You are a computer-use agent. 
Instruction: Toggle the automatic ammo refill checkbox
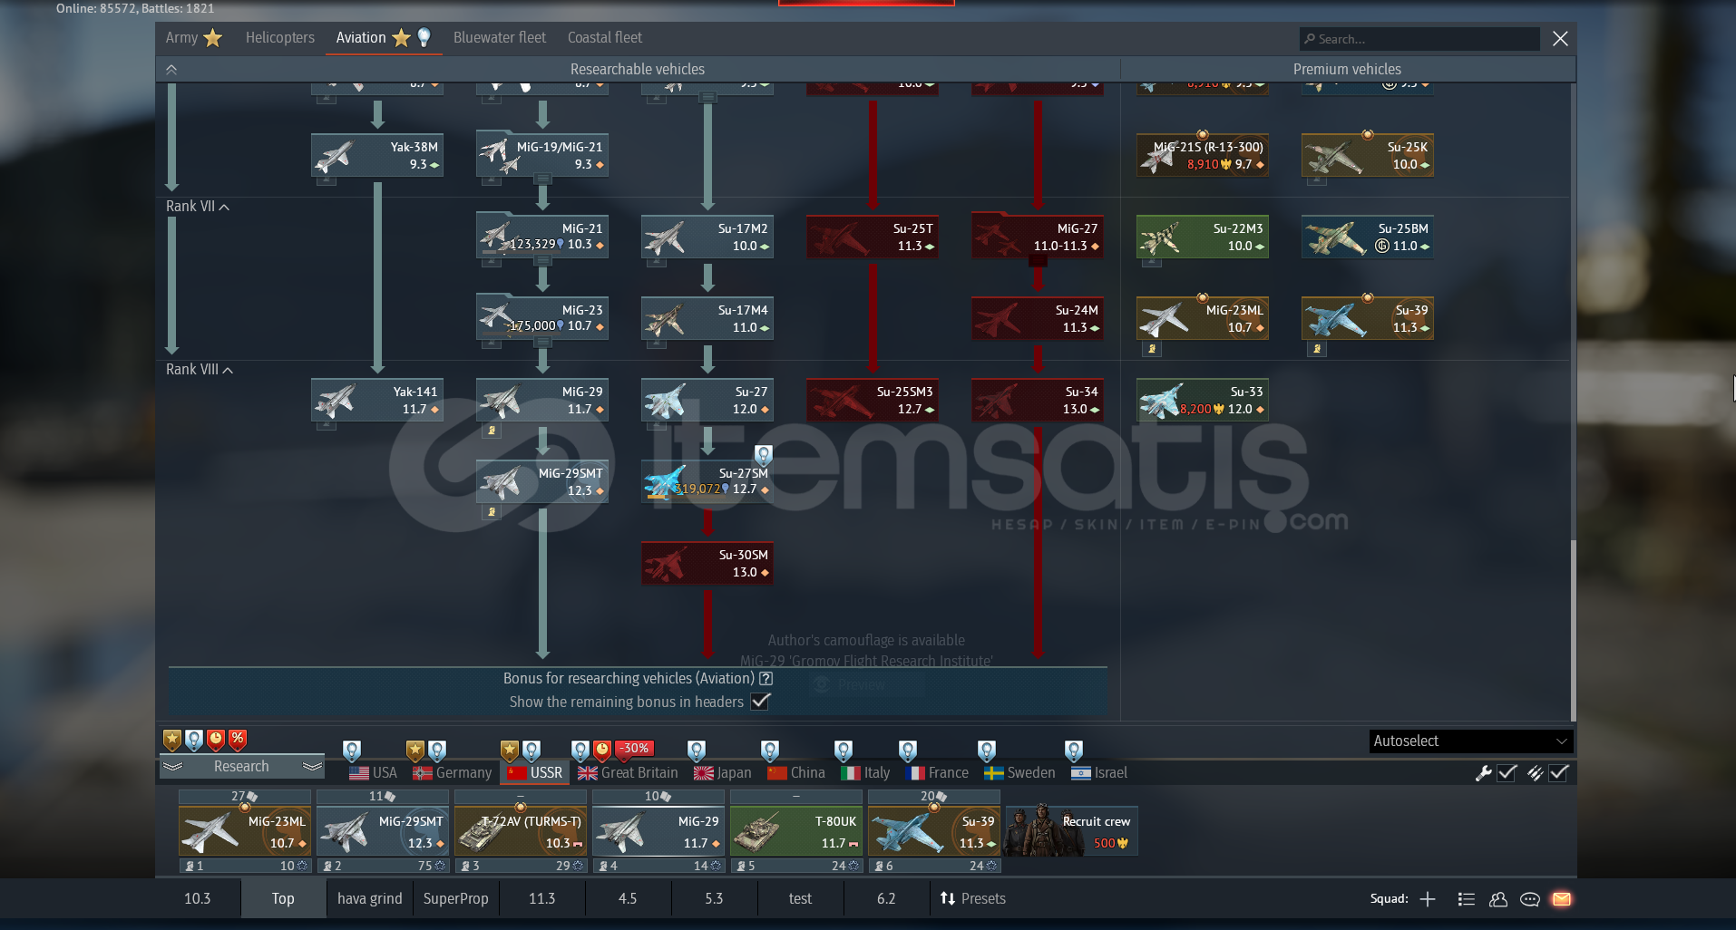1559,773
